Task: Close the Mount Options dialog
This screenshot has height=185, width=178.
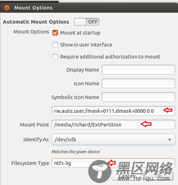Action: [7, 8]
